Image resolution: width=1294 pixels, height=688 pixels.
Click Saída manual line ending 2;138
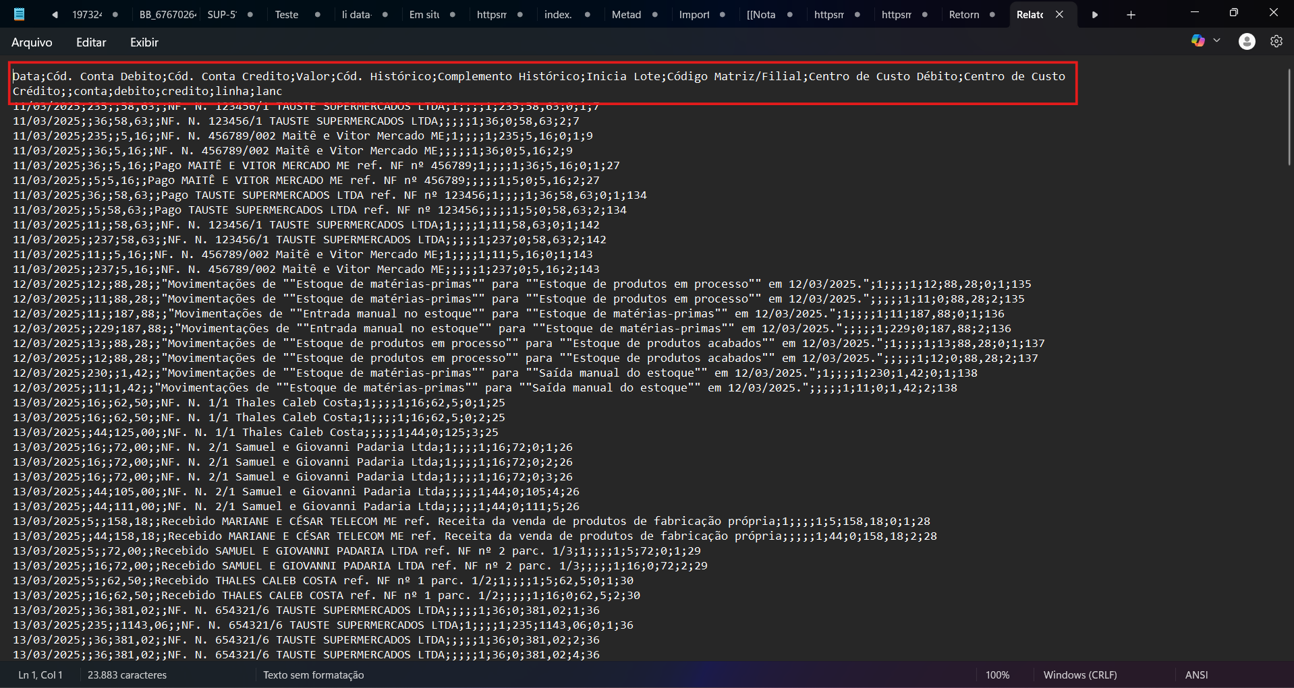click(485, 387)
